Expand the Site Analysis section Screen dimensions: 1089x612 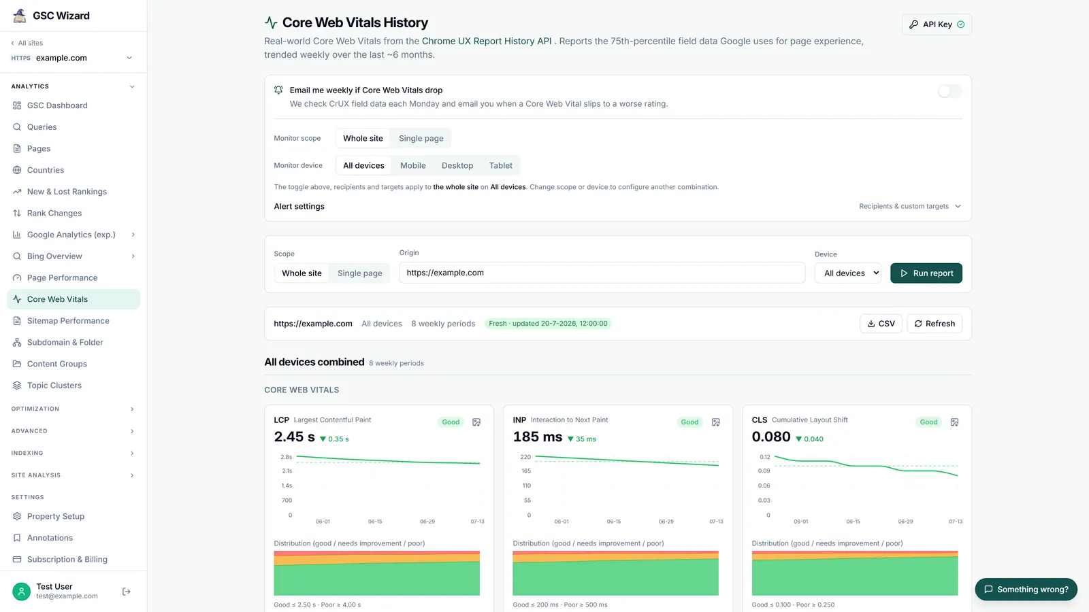click(74, 475)
